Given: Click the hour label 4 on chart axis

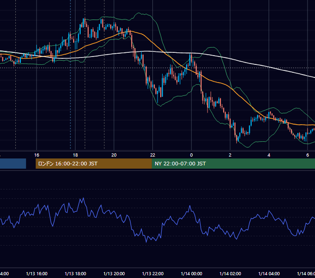Looking at the screenshot, I should tap(269, 155).
